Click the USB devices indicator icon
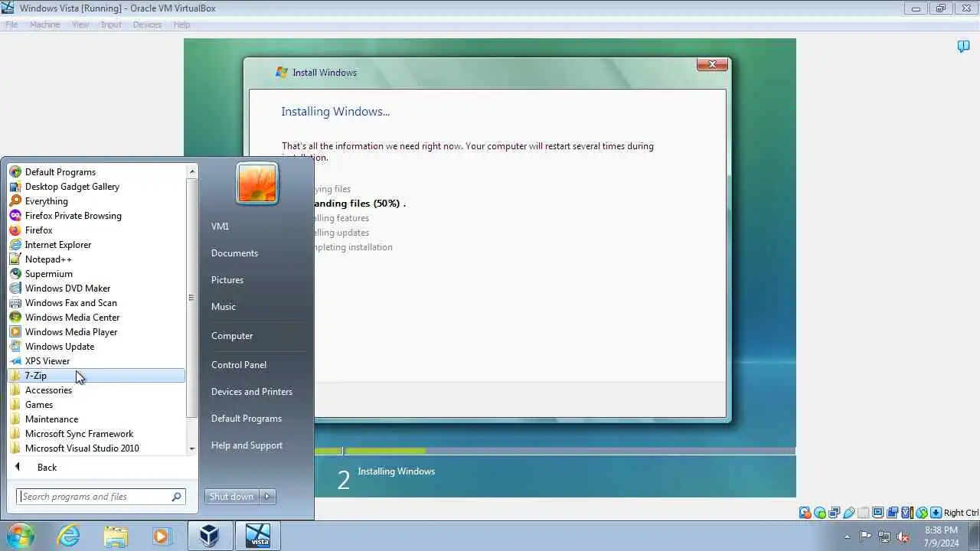Viewport: 980px width, 551px height. (848, 513)
